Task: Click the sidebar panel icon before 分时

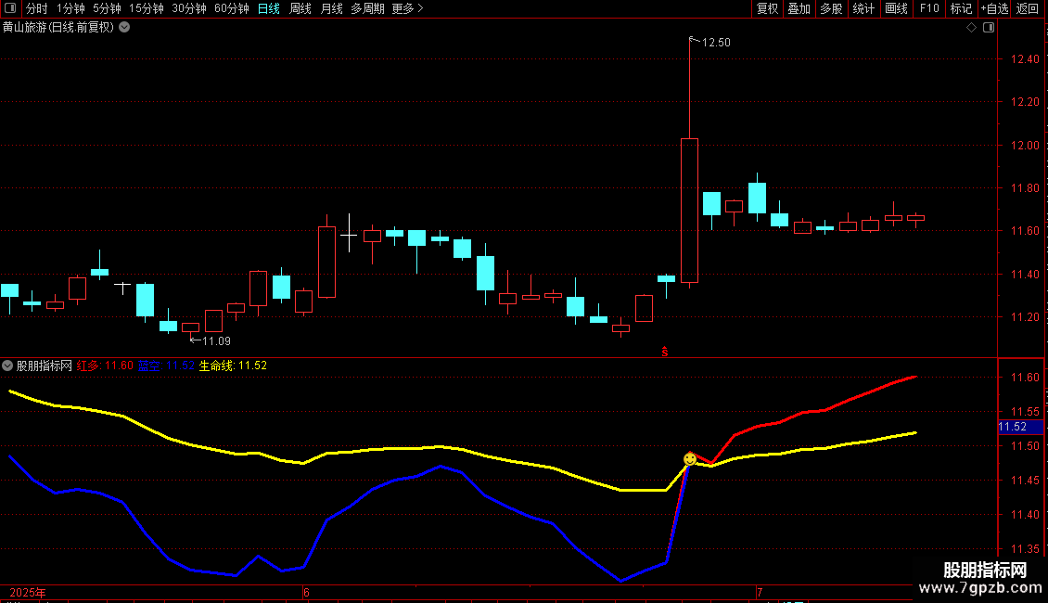Action: (10, 8)
